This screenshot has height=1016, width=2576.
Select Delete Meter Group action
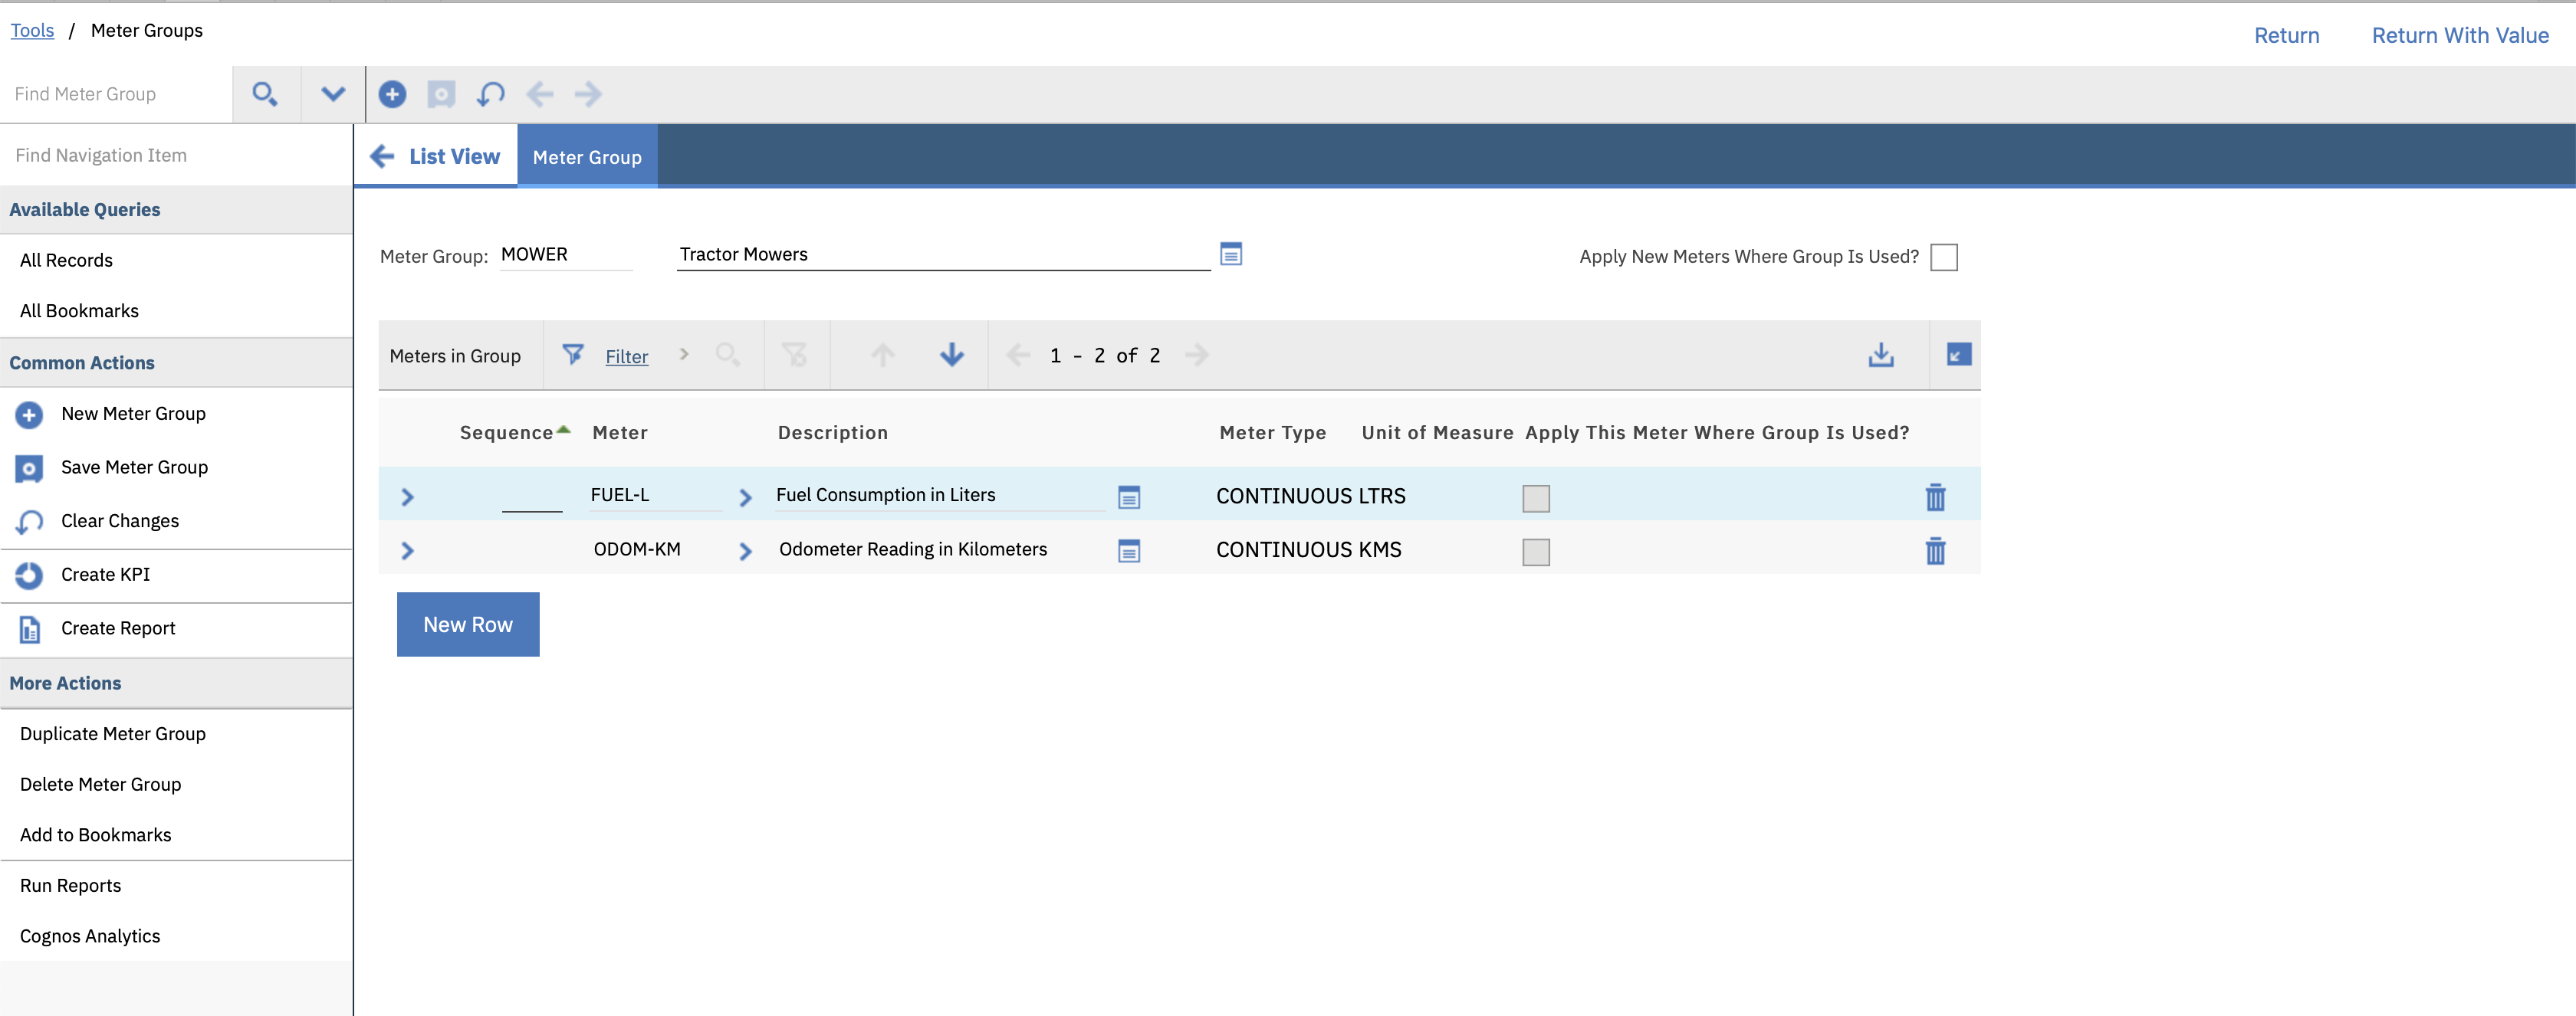100,785
